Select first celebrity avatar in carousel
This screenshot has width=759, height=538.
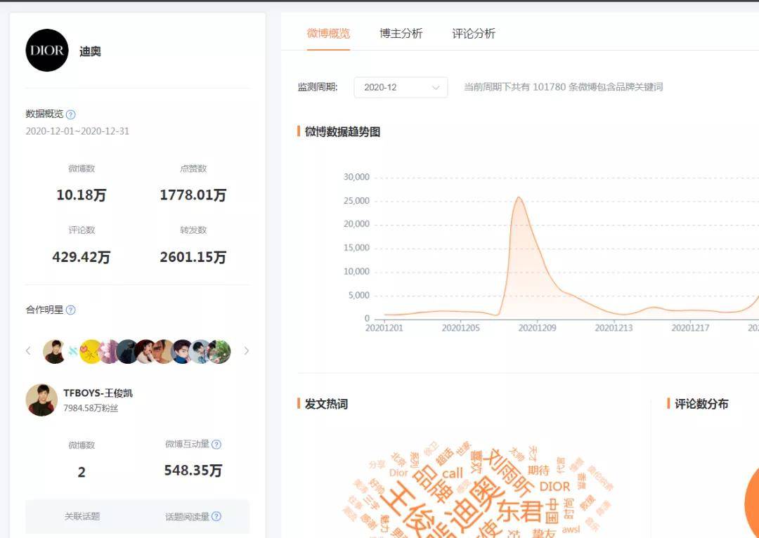(54, 351)
